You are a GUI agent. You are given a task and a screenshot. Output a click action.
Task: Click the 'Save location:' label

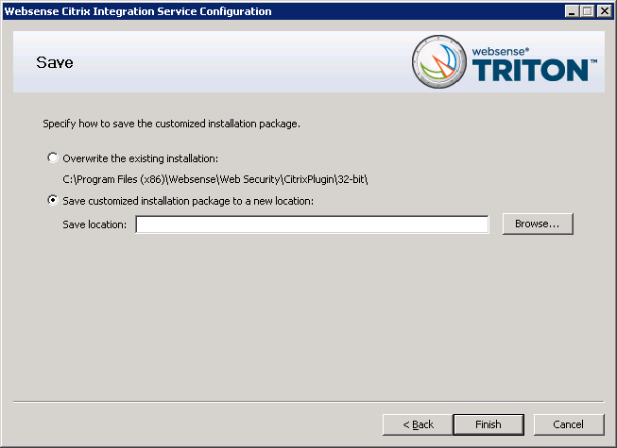[x=94, y=224]
